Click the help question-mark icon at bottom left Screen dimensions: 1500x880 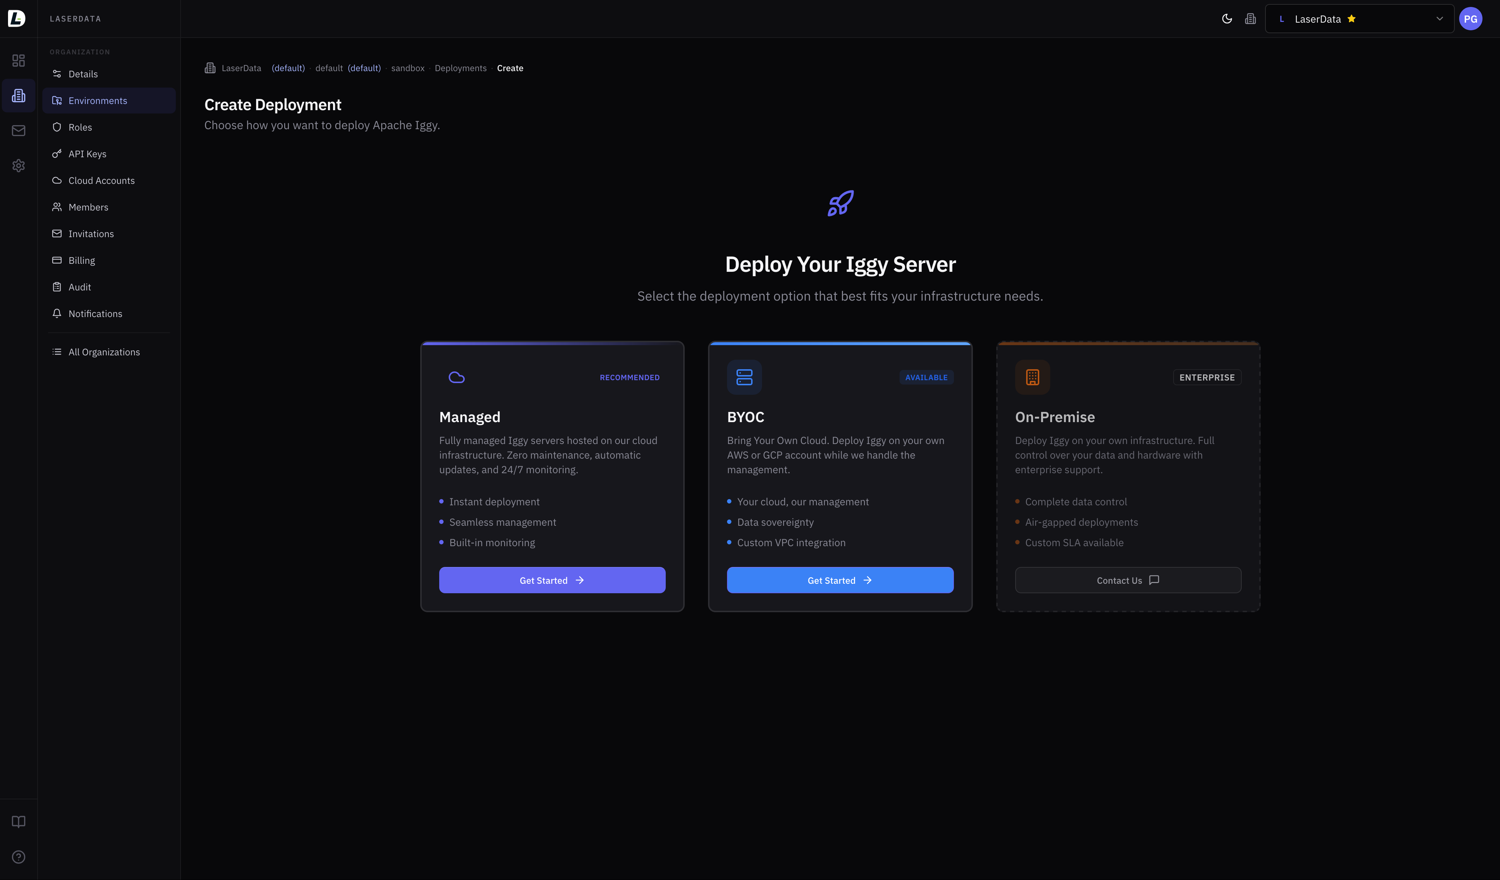[19, 857]
